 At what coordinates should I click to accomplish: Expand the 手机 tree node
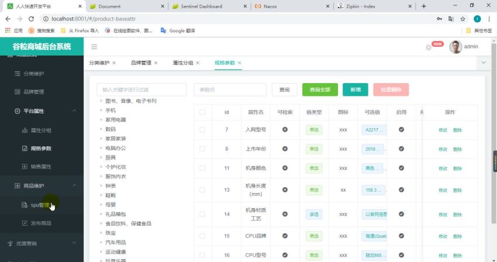101,111
